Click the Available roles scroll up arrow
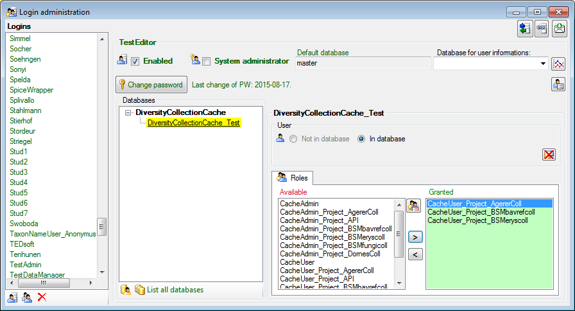 [x=399, y=204]
